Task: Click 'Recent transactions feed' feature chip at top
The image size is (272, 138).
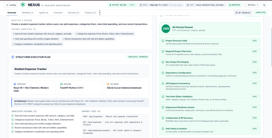Action: pyautogui.click(x=88, y=39)
